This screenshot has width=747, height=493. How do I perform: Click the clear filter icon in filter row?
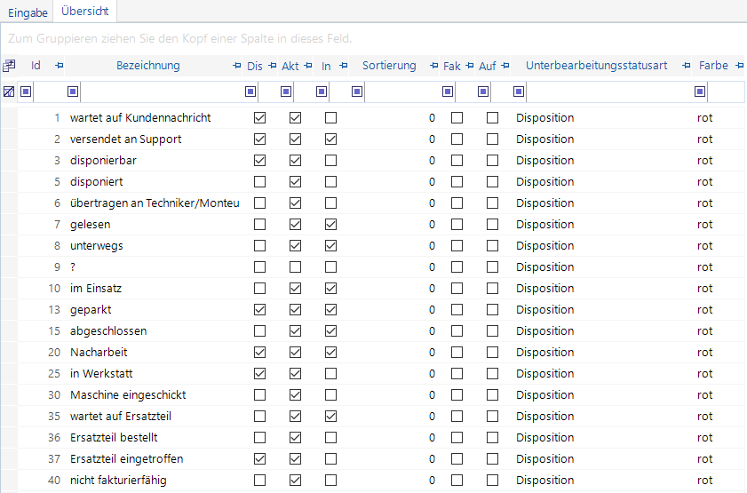click(x=9, y=91)
